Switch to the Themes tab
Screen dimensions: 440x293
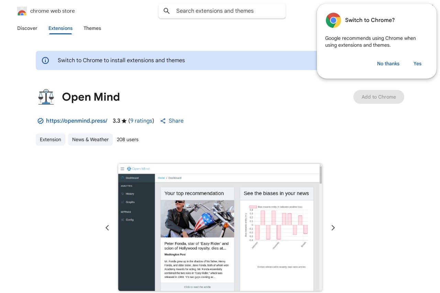pos(92,28)
